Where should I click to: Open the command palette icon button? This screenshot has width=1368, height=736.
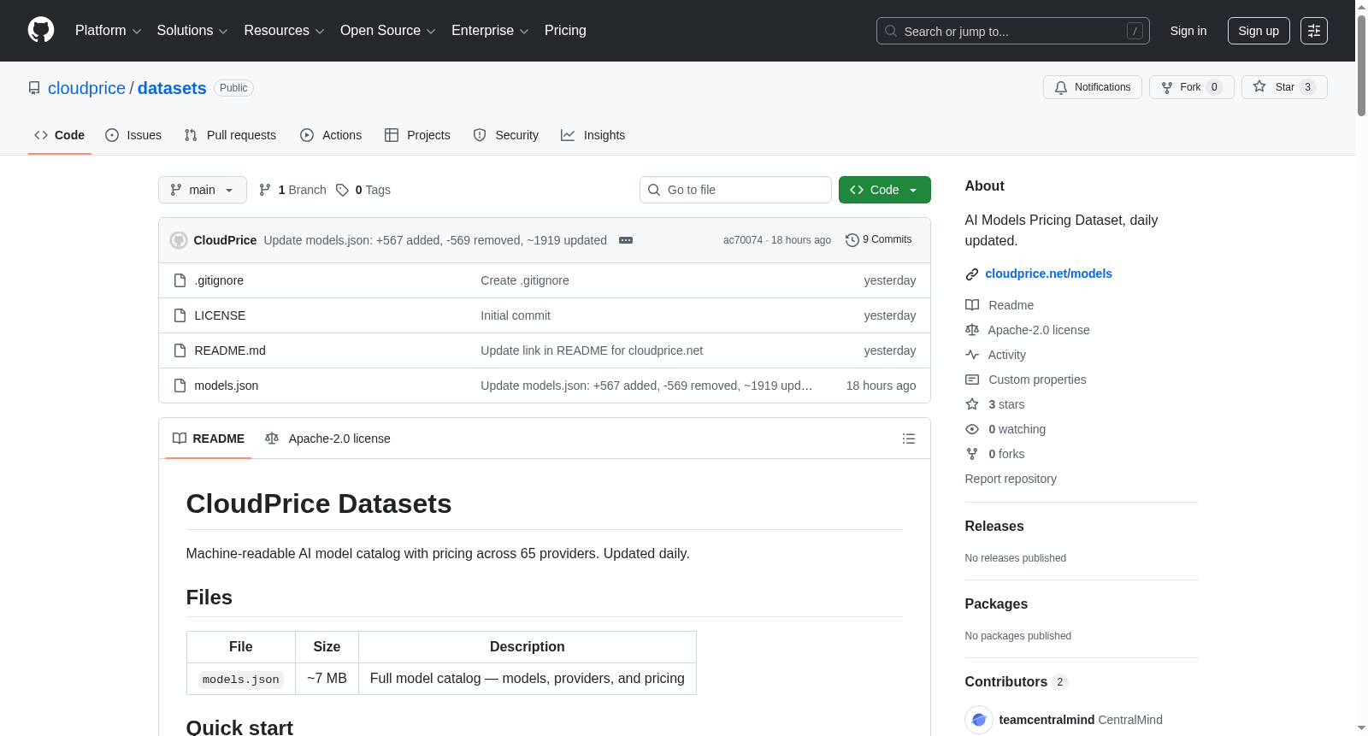1314,31
